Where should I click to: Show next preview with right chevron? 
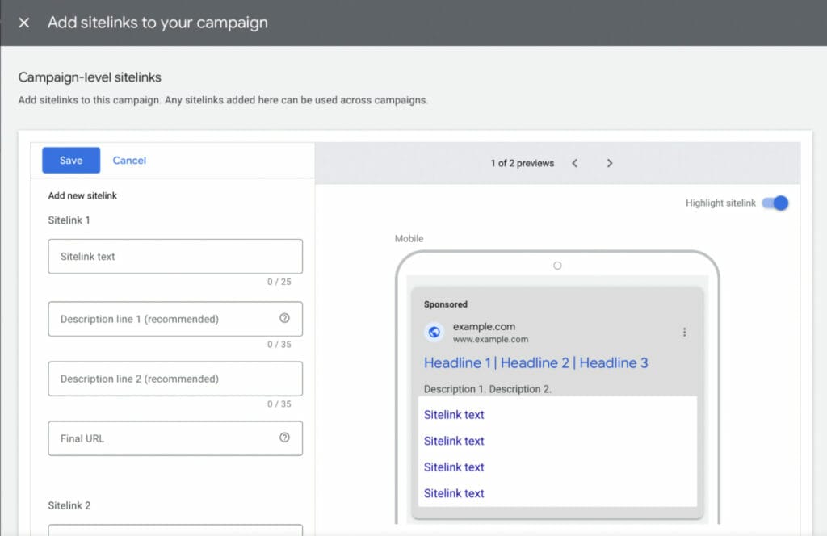[x=610, y=163]
